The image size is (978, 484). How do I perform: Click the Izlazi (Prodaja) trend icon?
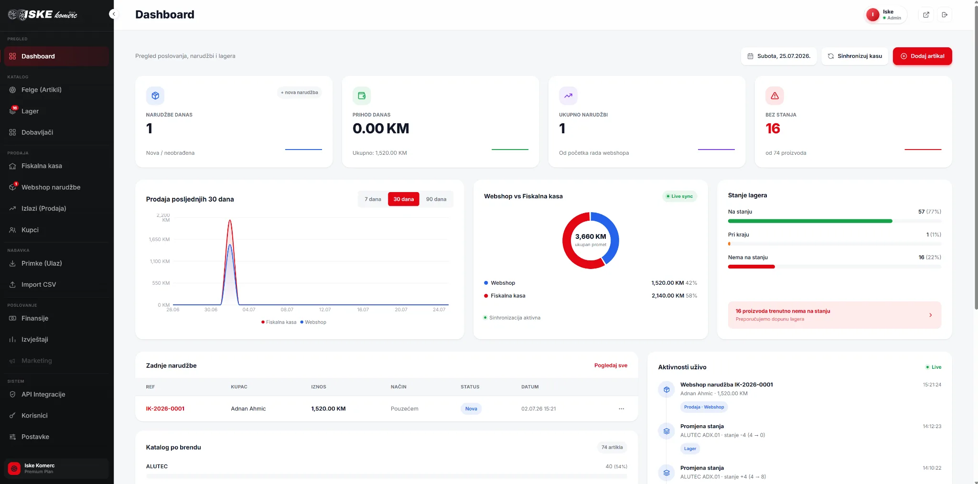tap(12, 208)
